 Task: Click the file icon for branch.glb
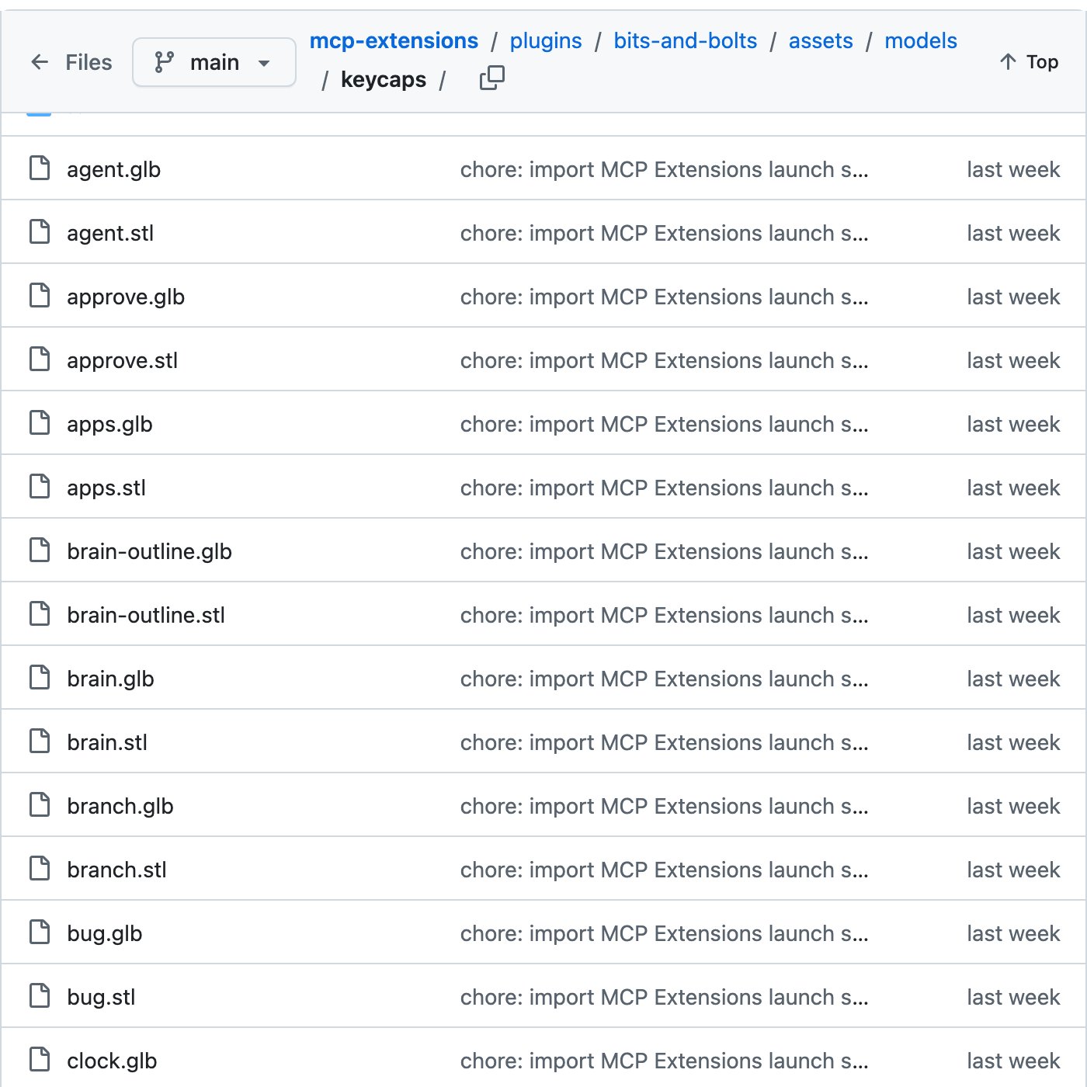pos(40,805)
